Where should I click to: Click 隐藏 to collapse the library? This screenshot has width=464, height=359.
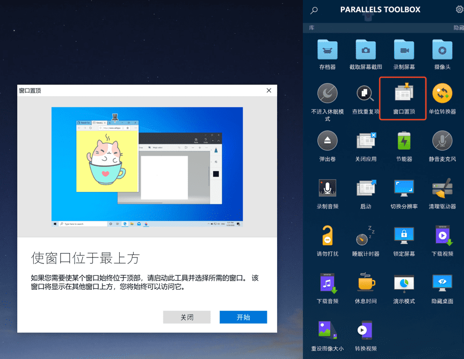click(458, 27)
